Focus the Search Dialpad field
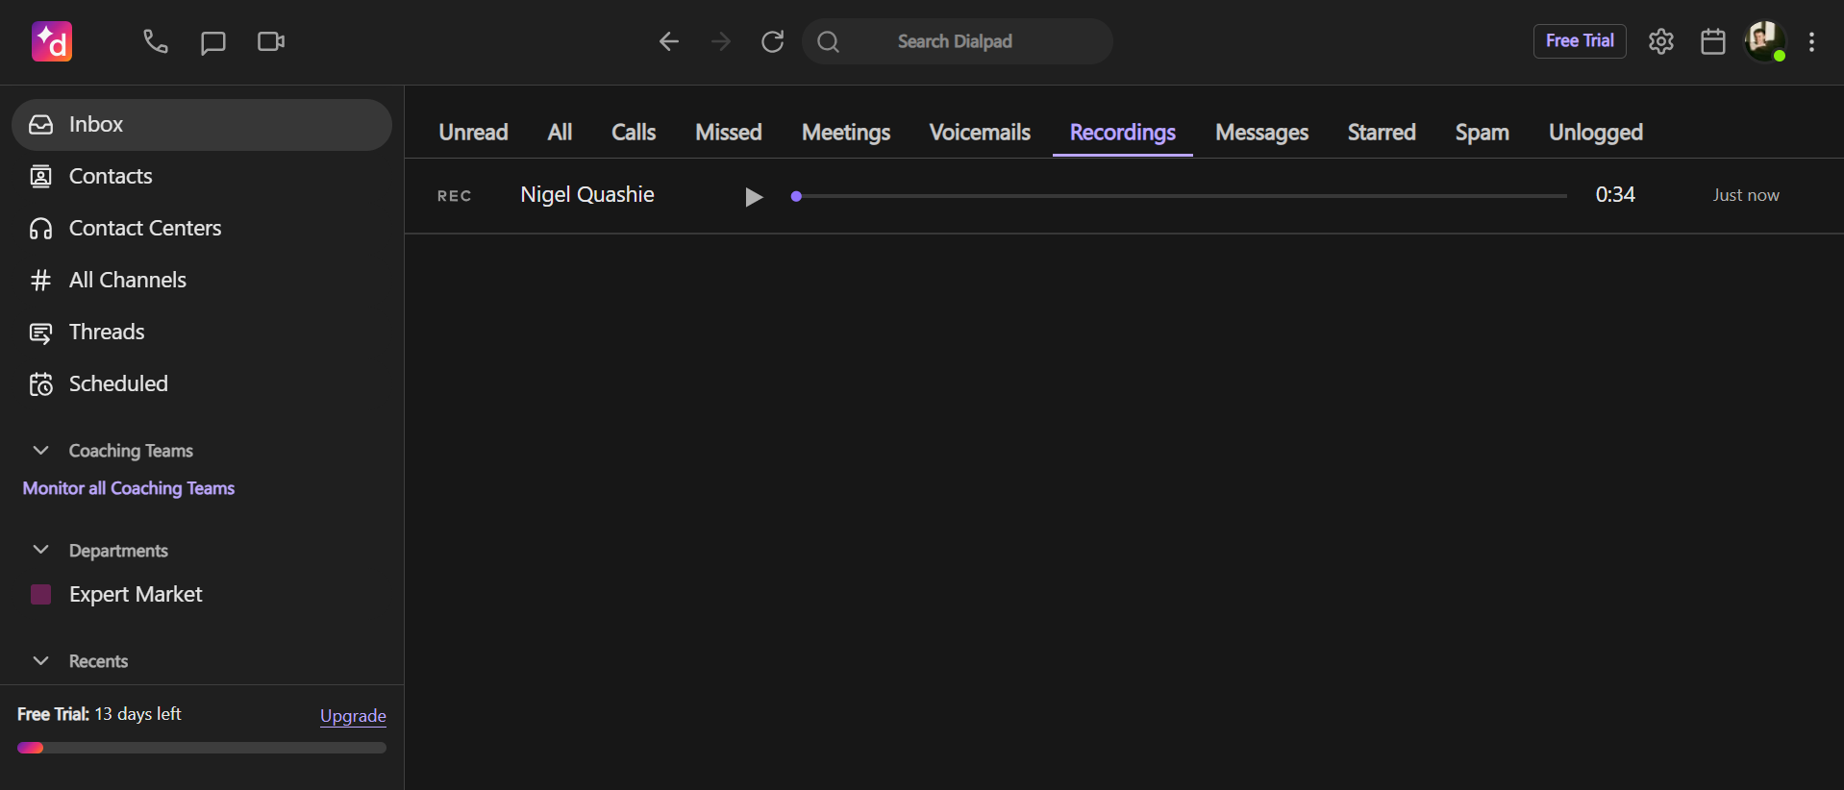1844x790 pixels. tap(958, 41)
